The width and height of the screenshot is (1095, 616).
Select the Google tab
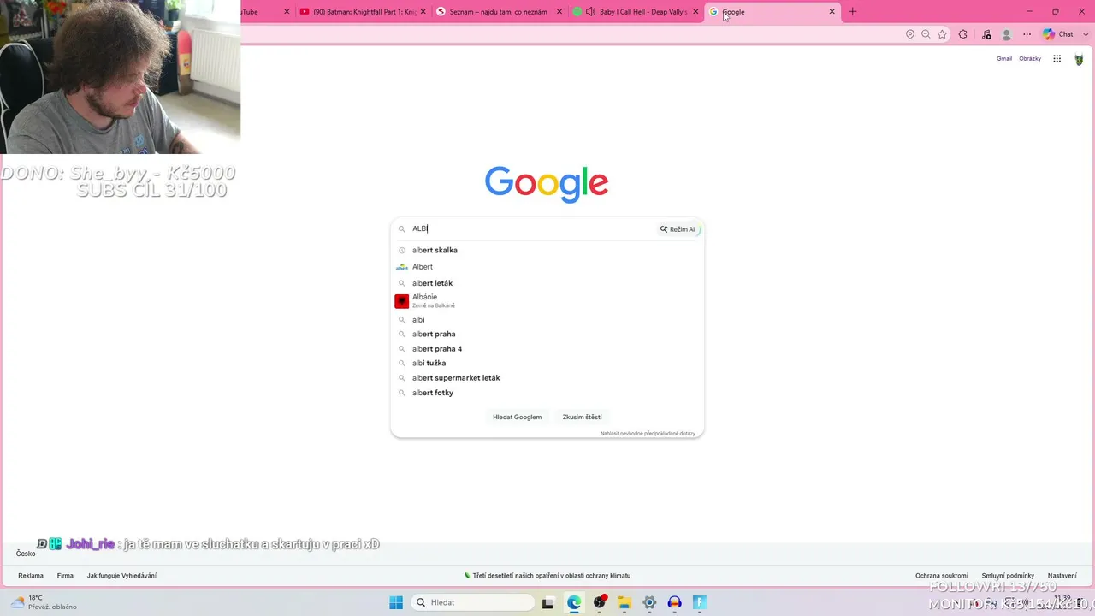[x=772, y=12]
